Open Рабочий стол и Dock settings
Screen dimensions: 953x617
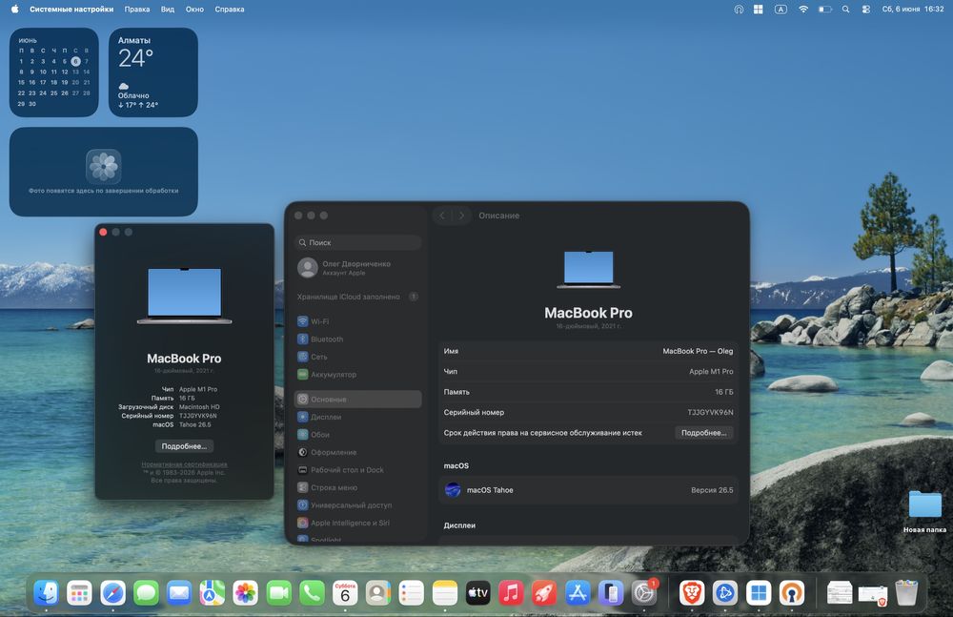coord(357,470)
